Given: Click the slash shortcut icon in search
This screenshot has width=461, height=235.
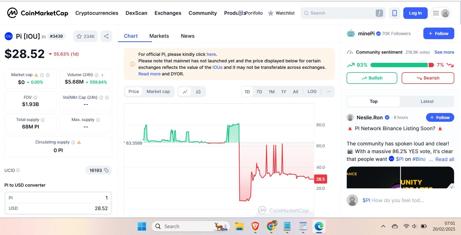Looking at the screenshot, I should click(x=379, y=13).
